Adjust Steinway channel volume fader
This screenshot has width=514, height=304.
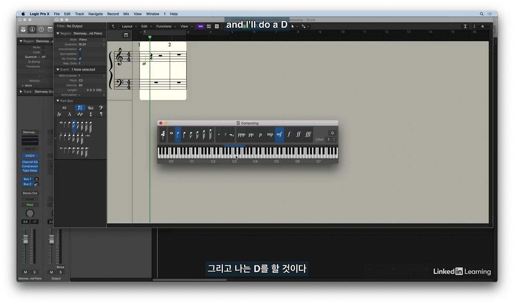click(25, 240)
